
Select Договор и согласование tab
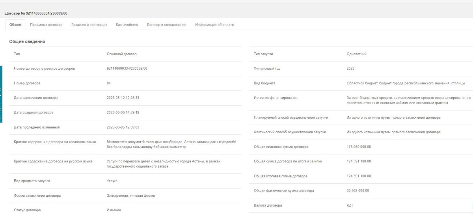click(166, 25)
